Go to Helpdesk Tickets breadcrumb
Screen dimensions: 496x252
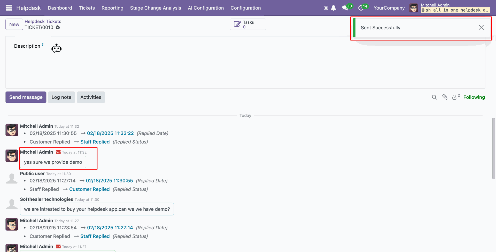[43, 21]
